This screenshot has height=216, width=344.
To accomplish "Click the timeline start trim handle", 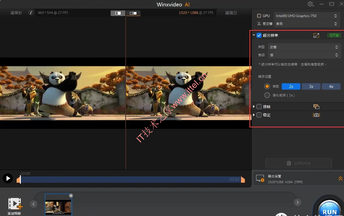I will (19, 180).
